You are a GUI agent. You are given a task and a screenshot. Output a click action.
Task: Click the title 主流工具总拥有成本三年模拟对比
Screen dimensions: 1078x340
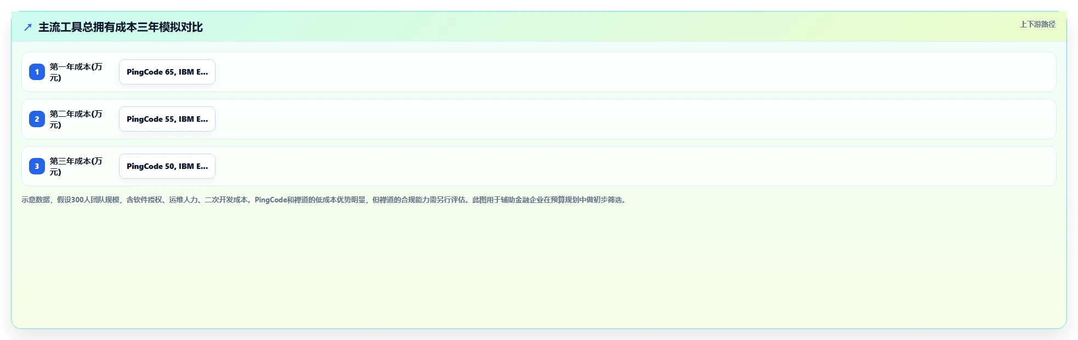pos(121,27)
